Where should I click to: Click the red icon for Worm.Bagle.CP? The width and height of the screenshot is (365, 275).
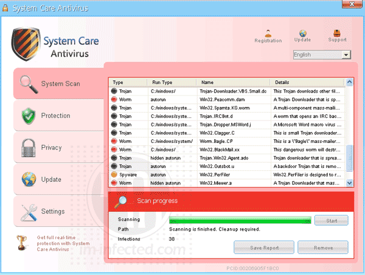[114, 141]
